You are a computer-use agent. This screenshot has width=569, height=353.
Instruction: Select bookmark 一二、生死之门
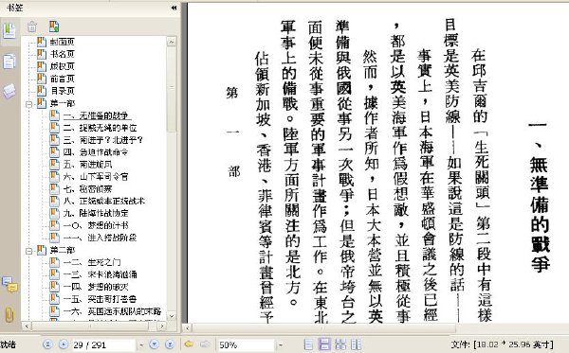pos(91,262)
